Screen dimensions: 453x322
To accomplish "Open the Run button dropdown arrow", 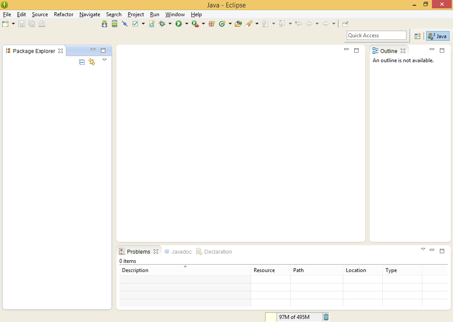I will pos(187,24).
